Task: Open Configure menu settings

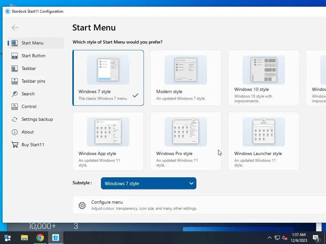Action: [199, 205]
